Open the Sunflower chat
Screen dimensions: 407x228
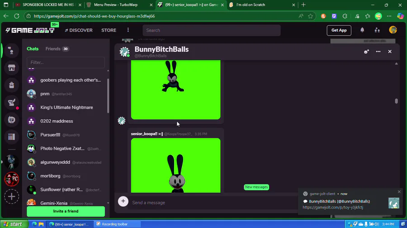(66, 190)
